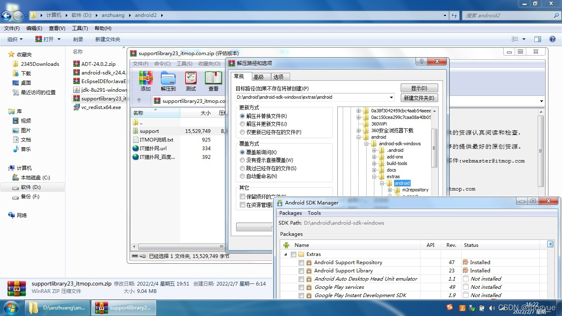Open the 工具(T) menu in Explorer
The height and width of the screenshot is (316, 562).
coord(80,28)
